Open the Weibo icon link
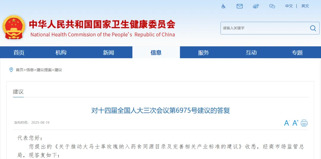The width and height of the screenshot is (321, 159). click(x=256, y=6)
